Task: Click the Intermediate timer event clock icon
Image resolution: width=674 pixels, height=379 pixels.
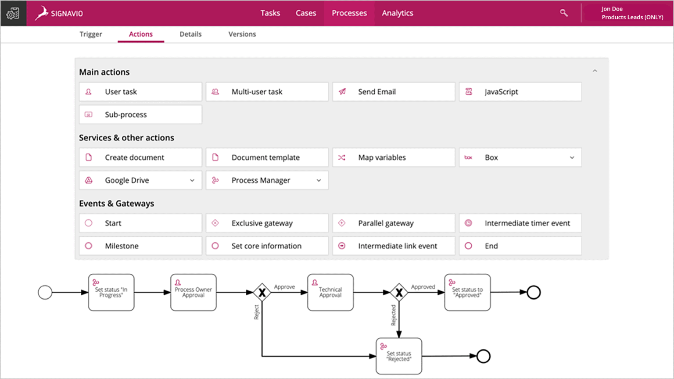Action: coord(469,223)
